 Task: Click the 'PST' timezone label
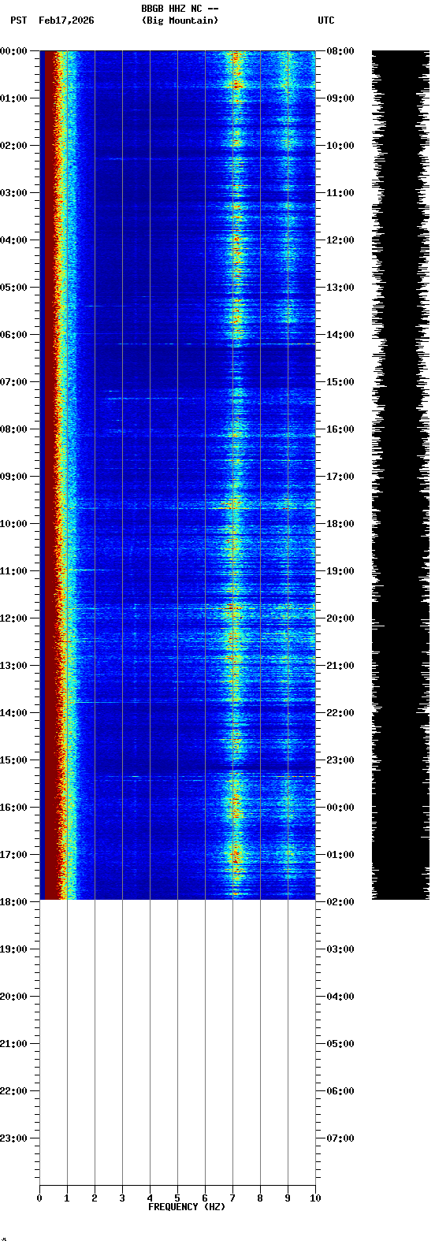(19, 20)
